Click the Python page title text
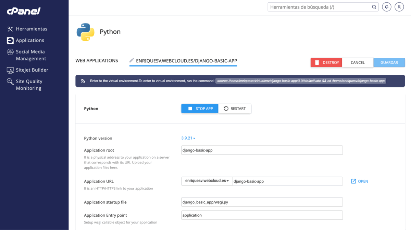The width and height of the screenshot is (411, 230). pos(110,32)
